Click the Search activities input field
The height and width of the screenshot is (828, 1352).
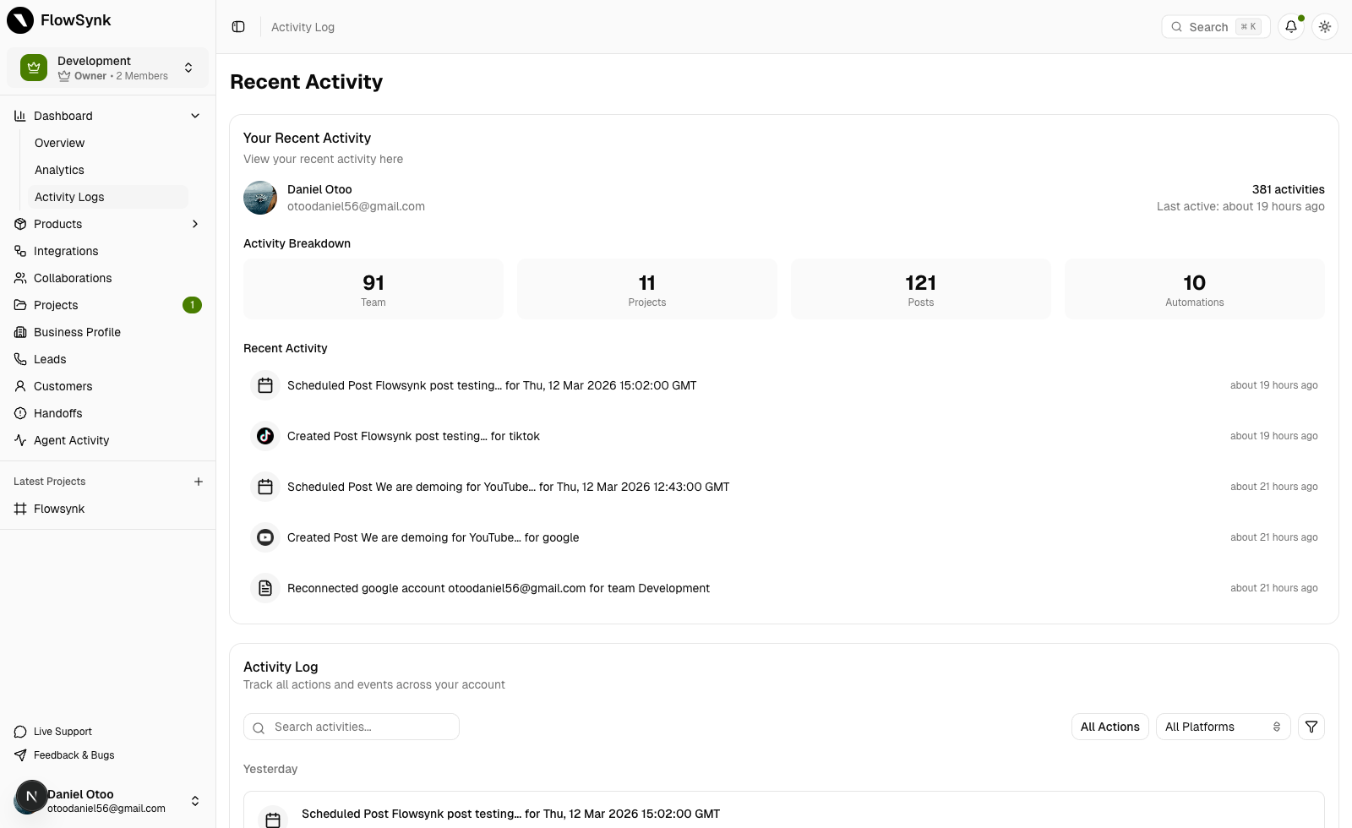(351, 727)
